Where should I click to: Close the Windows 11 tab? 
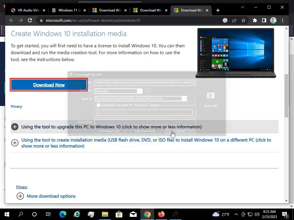click(x=85, y=10)
